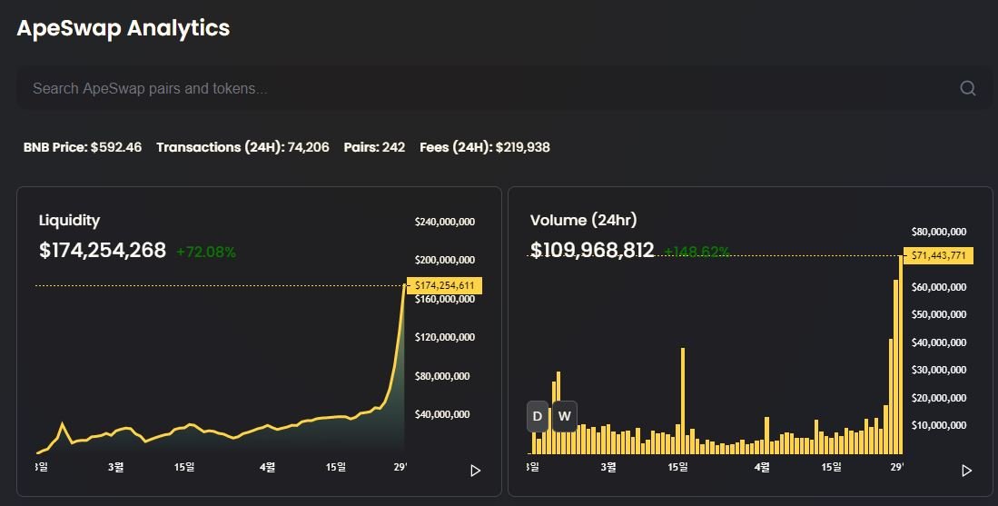Click the $174,254,611 liquidity price tag
Screen dimensions: 998x506
(444, 285)
